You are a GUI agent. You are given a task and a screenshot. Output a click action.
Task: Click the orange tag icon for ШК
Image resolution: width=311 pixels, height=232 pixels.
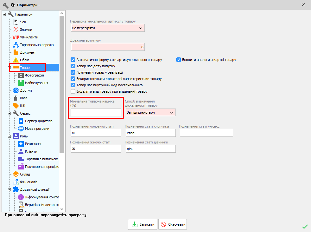pos(16,106)
